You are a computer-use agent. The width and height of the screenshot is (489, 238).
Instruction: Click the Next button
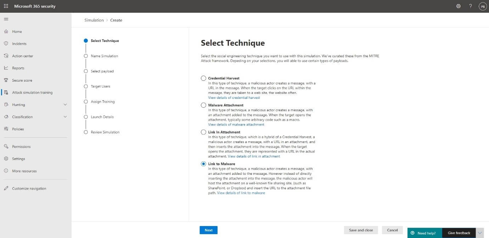(208, 230)
